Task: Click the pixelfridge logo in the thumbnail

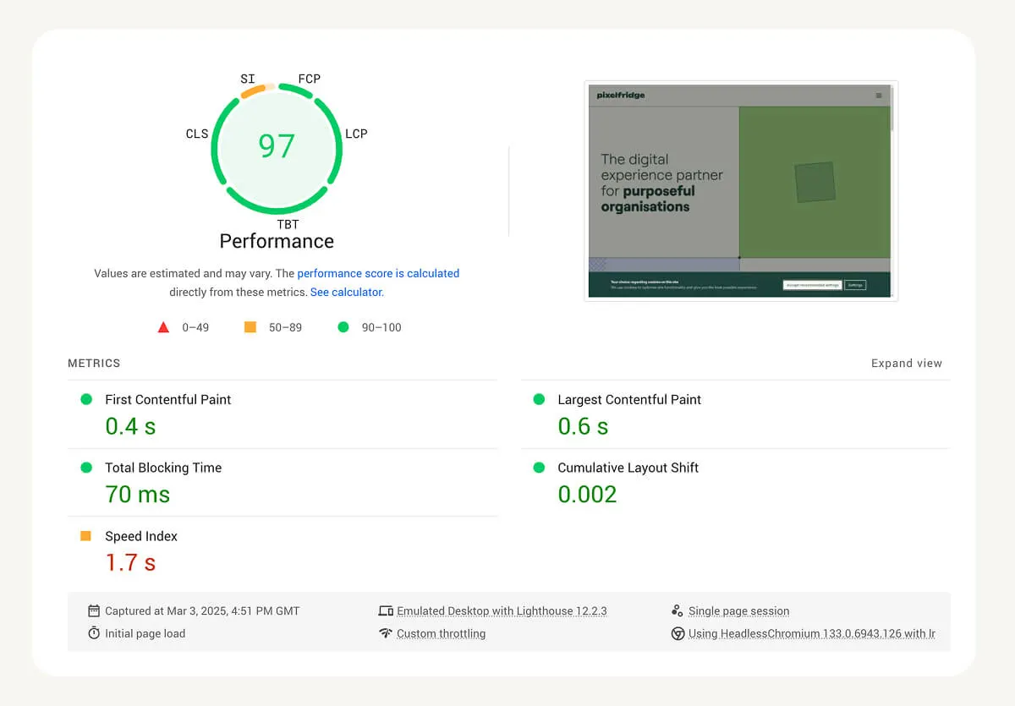Action: coord(620,96)
